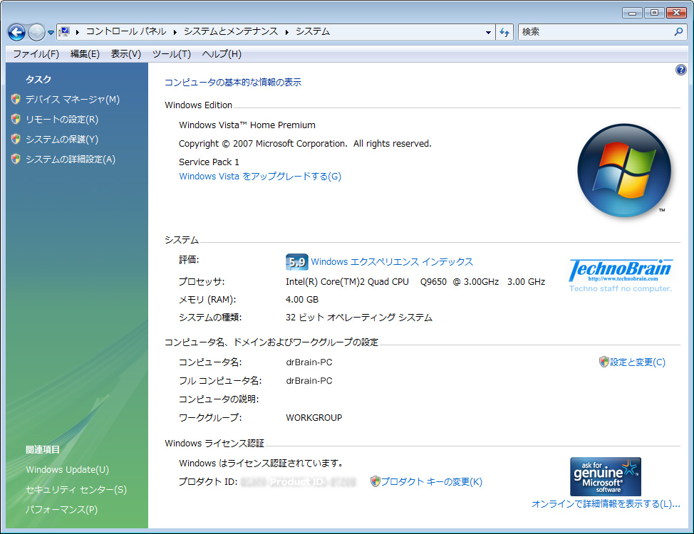Click the 5.9 experience score badge
Viewport: 694px width, 534px height.
coord(296,262)
